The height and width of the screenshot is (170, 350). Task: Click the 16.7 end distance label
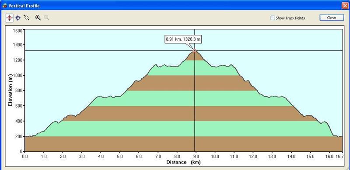click(x=339, y=156)
